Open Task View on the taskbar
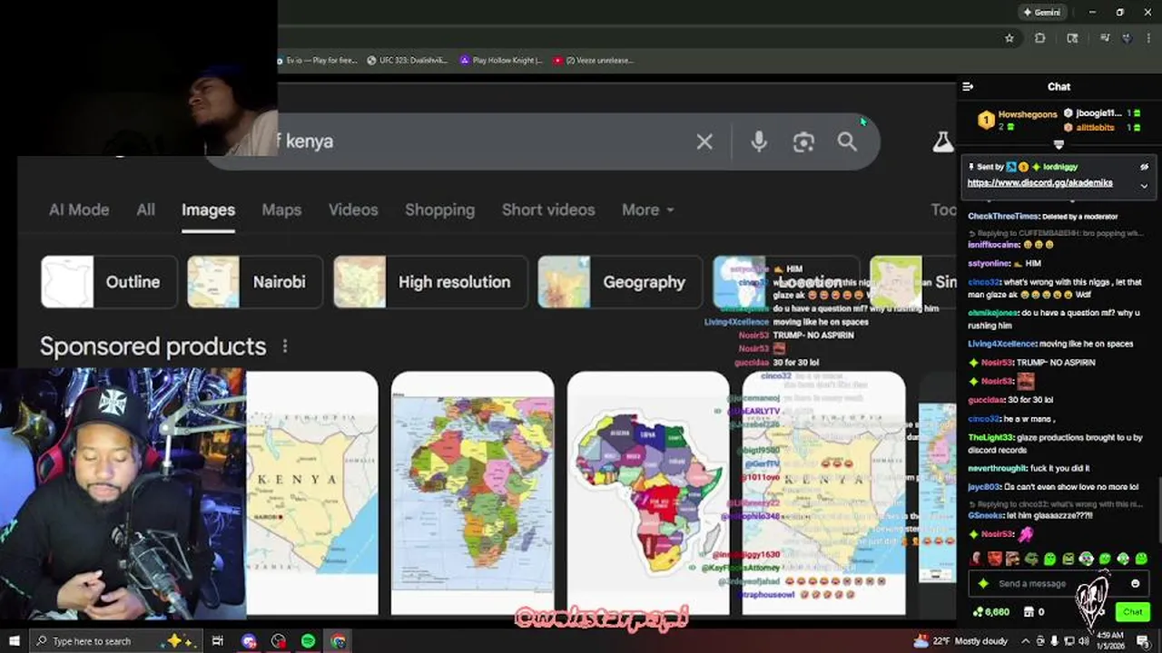Image resolution: width=1162 pixels, height=653 pixels. coord(218,641)
